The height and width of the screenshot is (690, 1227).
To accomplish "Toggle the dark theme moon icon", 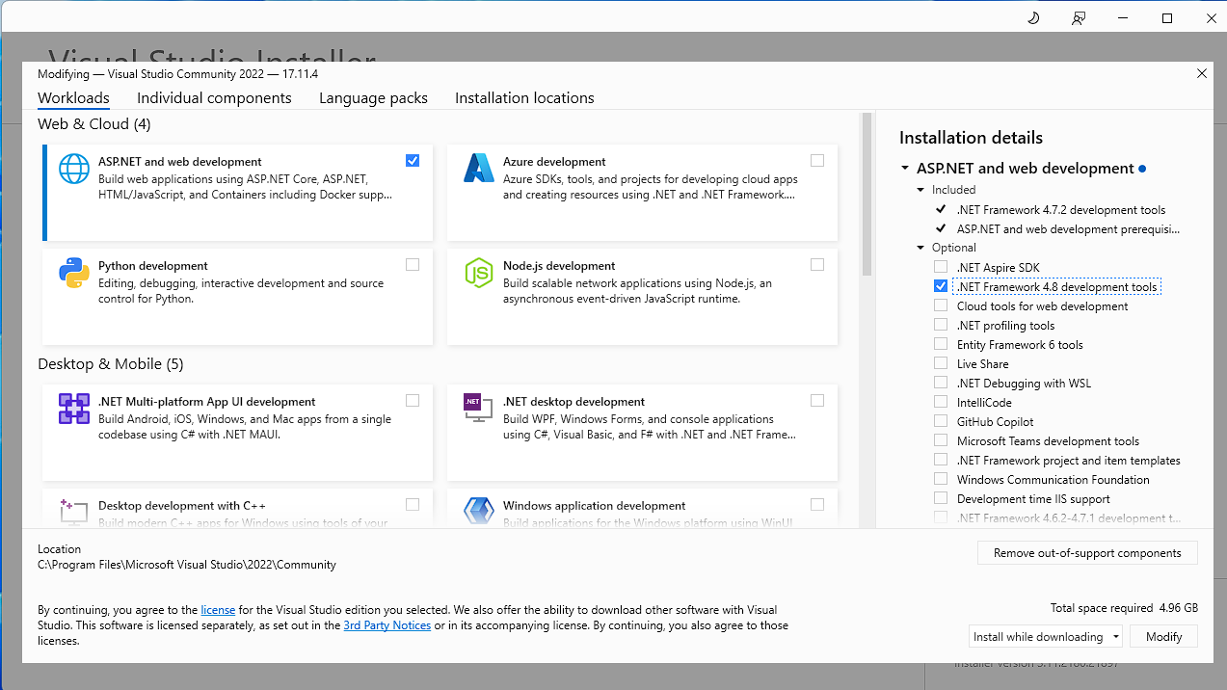I will (1033, 18).
